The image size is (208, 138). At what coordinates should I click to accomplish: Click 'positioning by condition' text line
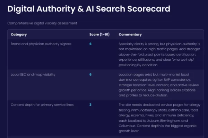coord(138,65)
